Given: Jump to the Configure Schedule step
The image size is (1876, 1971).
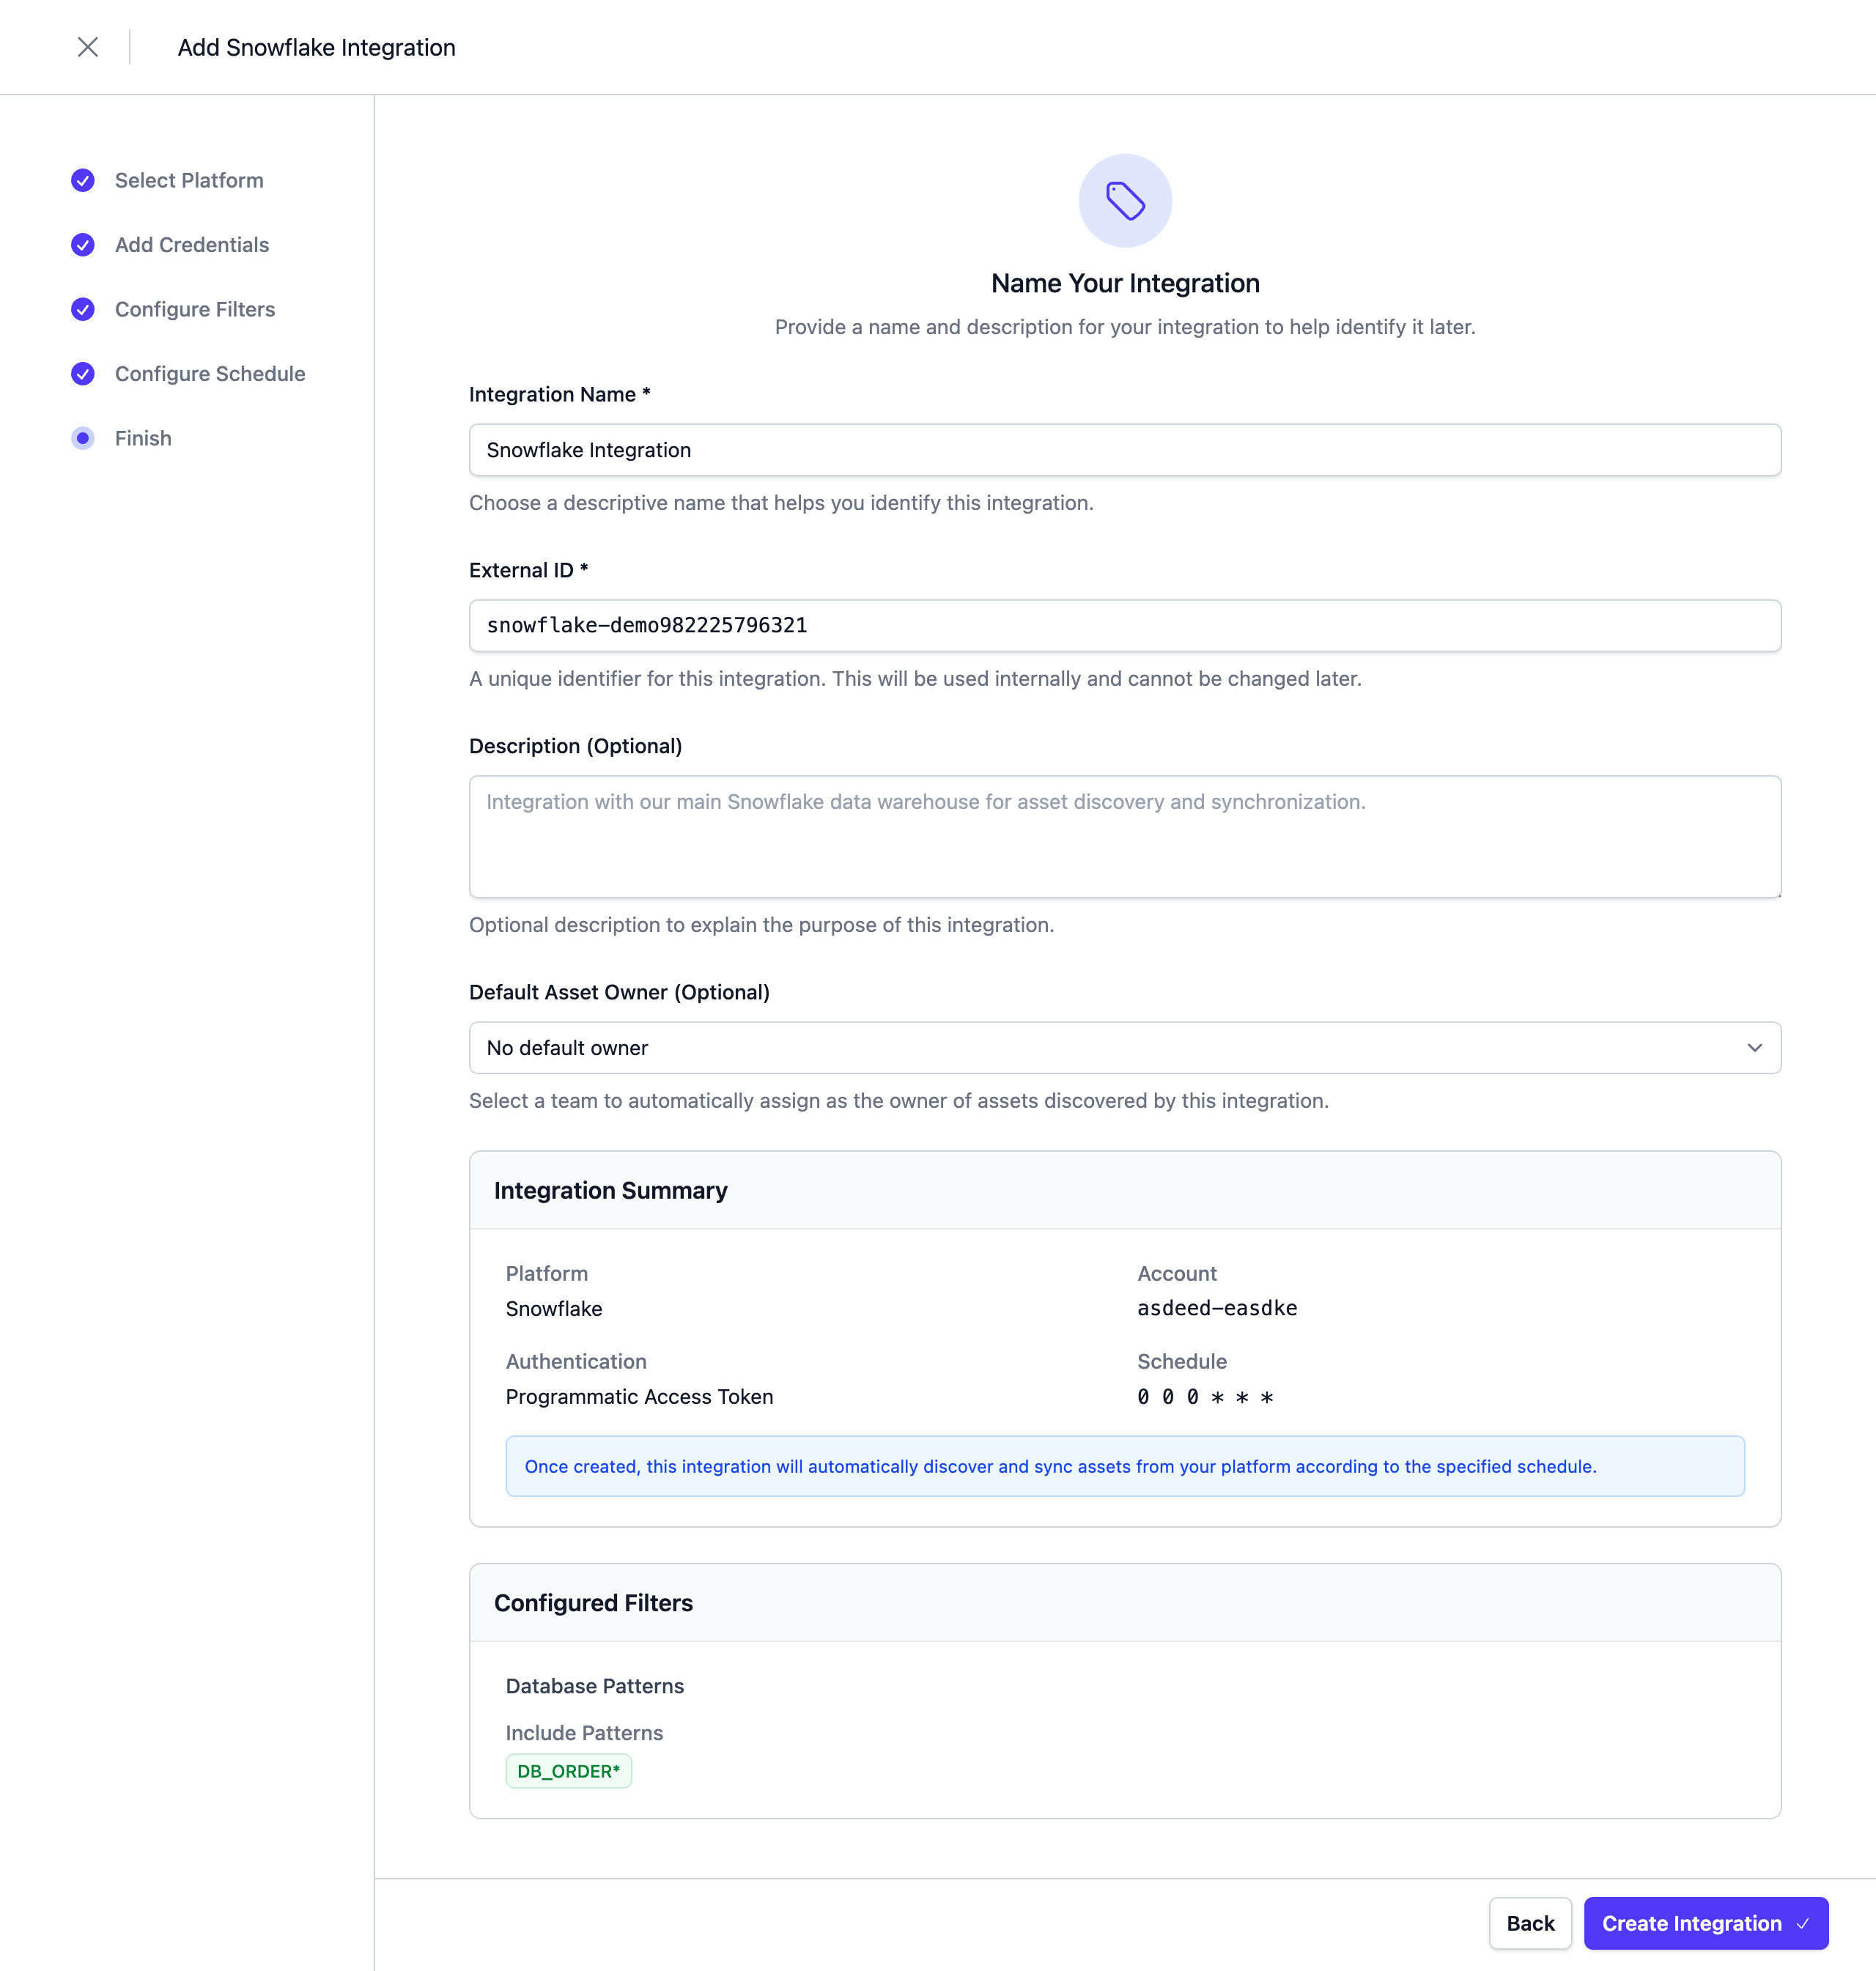Looking at the screenshot, I should pyautogui.click(x=210, y=374).
